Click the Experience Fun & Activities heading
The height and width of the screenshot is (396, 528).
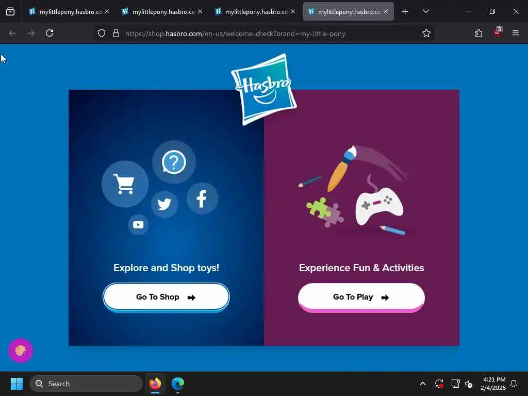[x=361, y=268]
